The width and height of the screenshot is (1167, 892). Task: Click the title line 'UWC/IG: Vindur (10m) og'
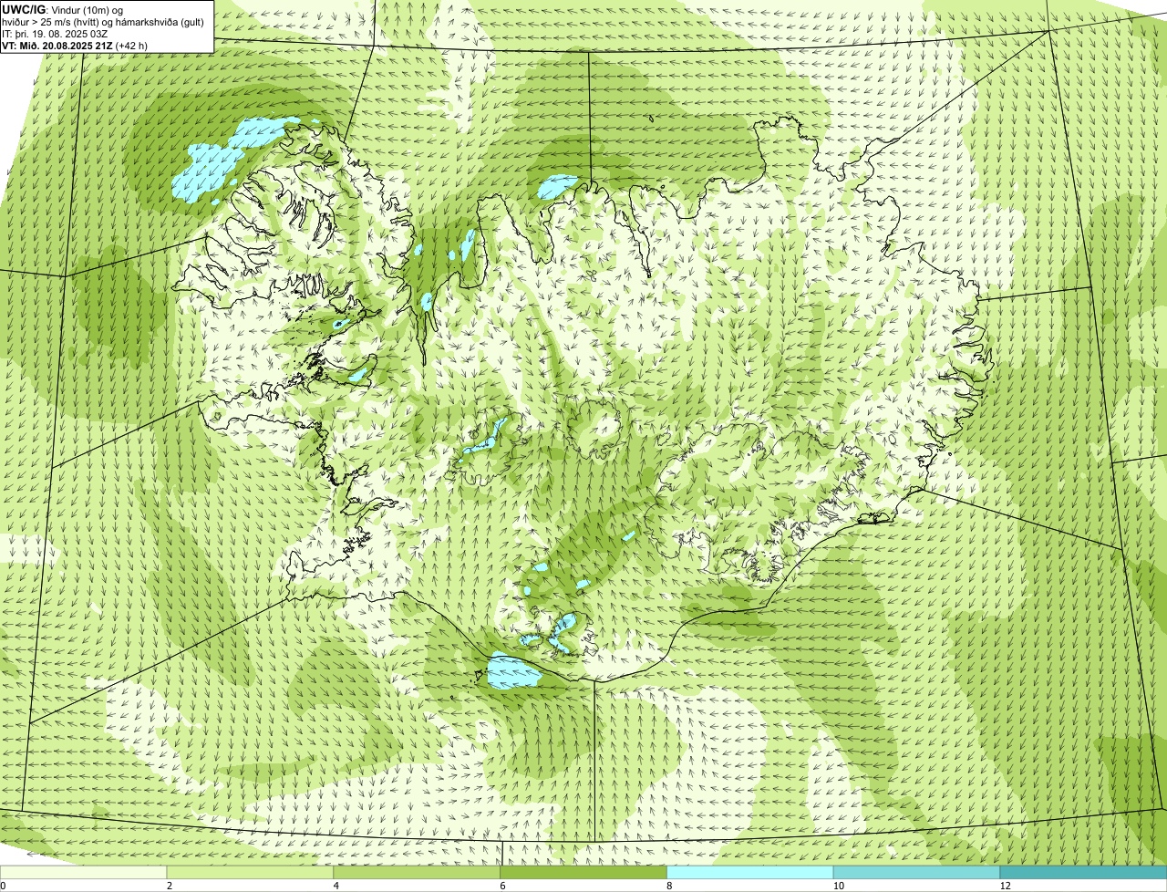tap(62, 9)
